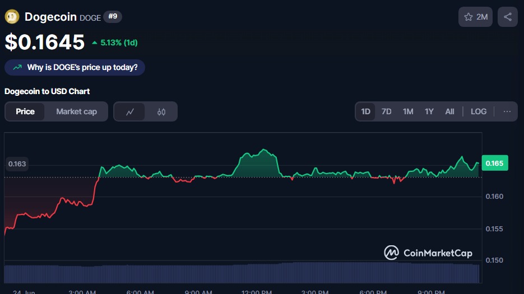Toggle LOG scale on chart
This screenshot has width=524, height=294.
click(479, 111)
